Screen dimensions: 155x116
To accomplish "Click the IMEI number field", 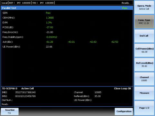I will (x=25, y=92).
